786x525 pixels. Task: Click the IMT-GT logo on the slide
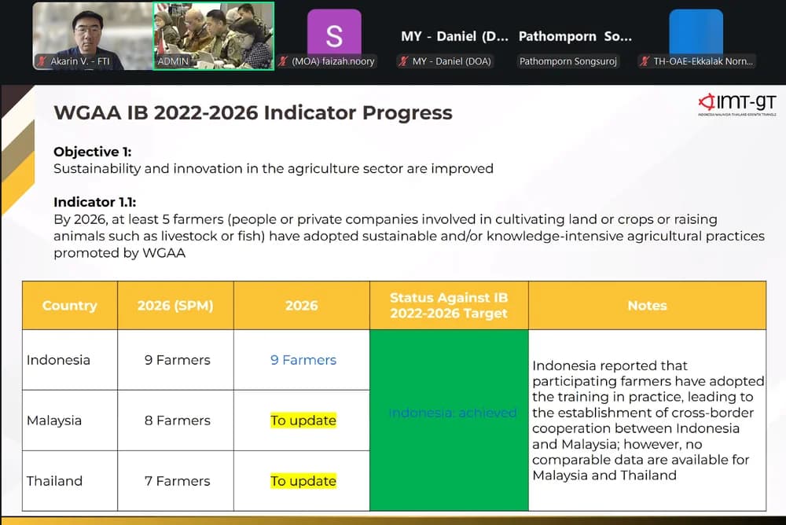point(737,105)
